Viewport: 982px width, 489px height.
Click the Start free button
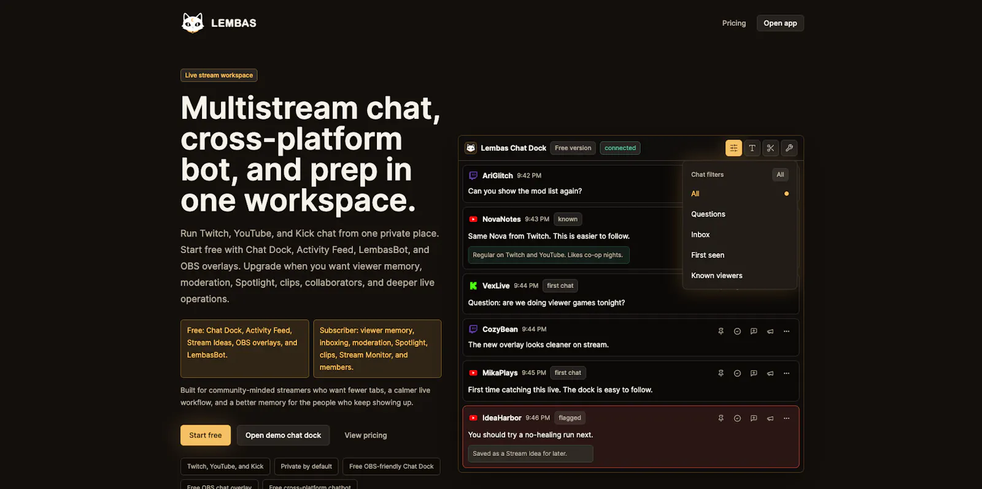point(206,435)
